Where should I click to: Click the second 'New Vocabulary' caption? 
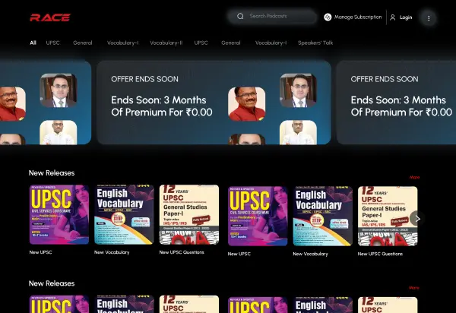(310, 254)
